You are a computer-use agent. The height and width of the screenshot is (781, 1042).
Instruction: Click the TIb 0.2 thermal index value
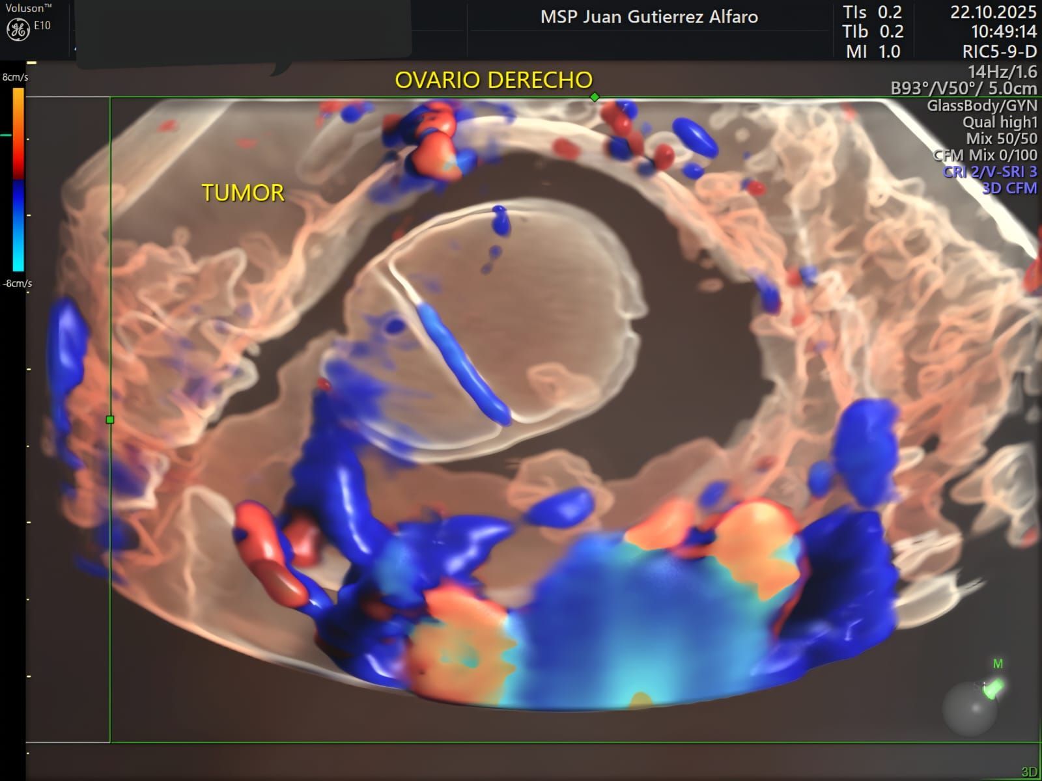(x=873, y=32)
